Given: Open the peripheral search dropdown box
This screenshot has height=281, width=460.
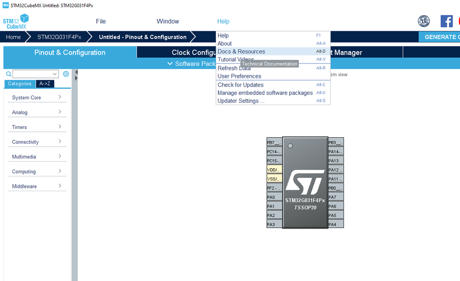Looking at the screenshot, I should (x=35, y=74).
